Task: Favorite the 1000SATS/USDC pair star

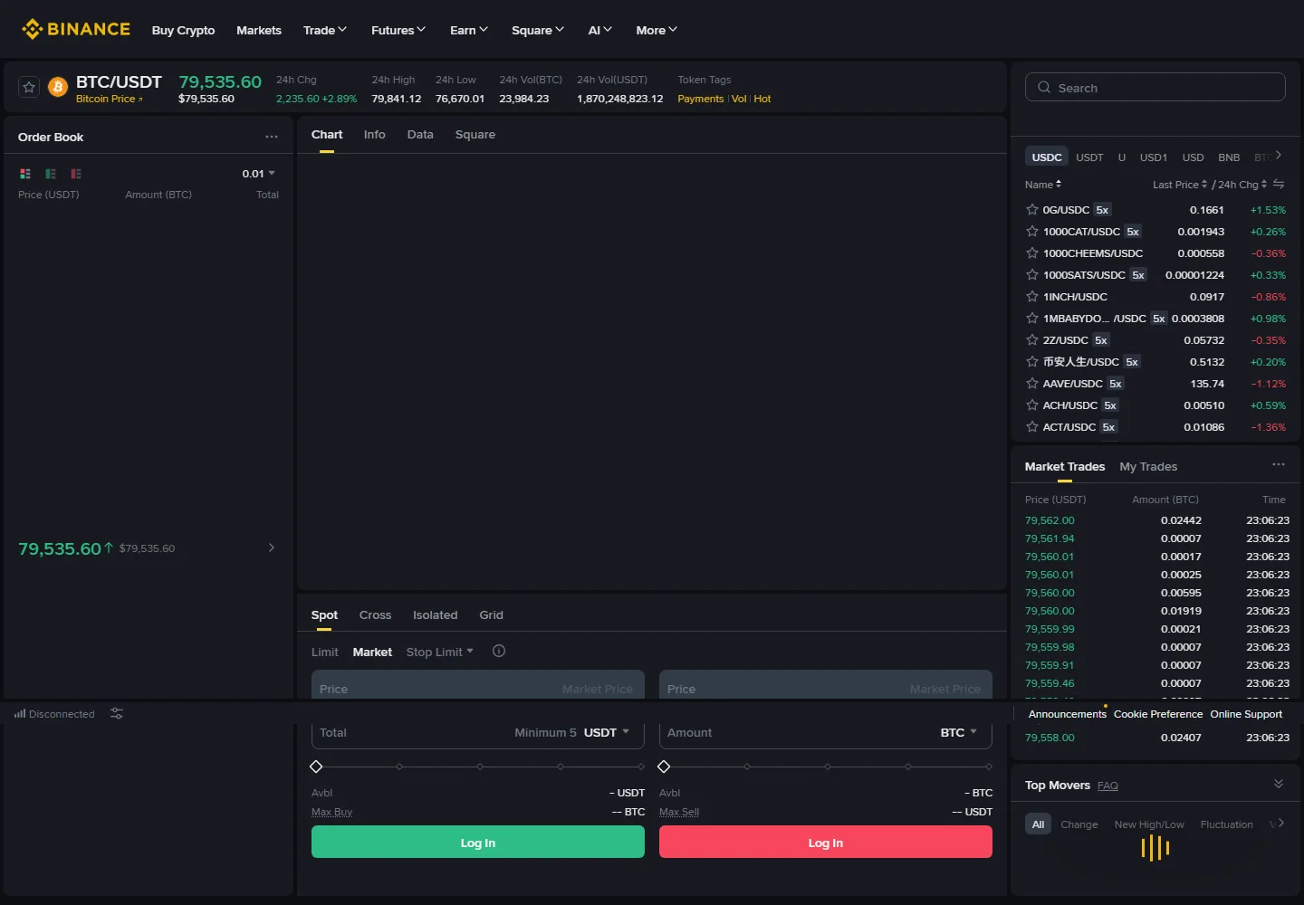Action: click(1031, 274)
